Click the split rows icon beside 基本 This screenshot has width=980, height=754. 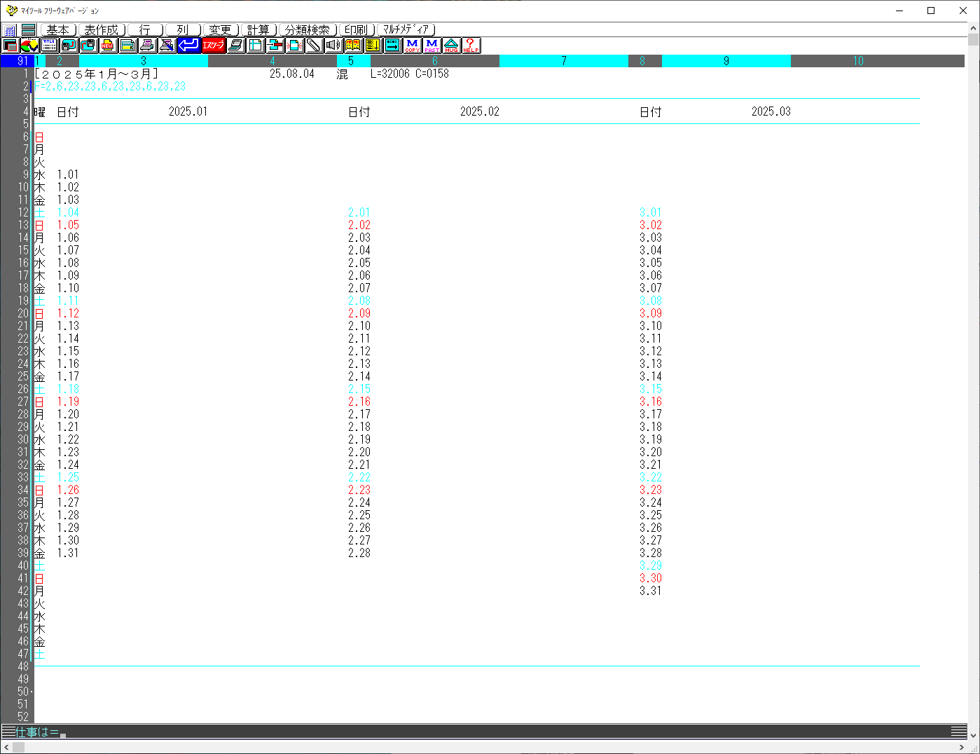[29, 30]
